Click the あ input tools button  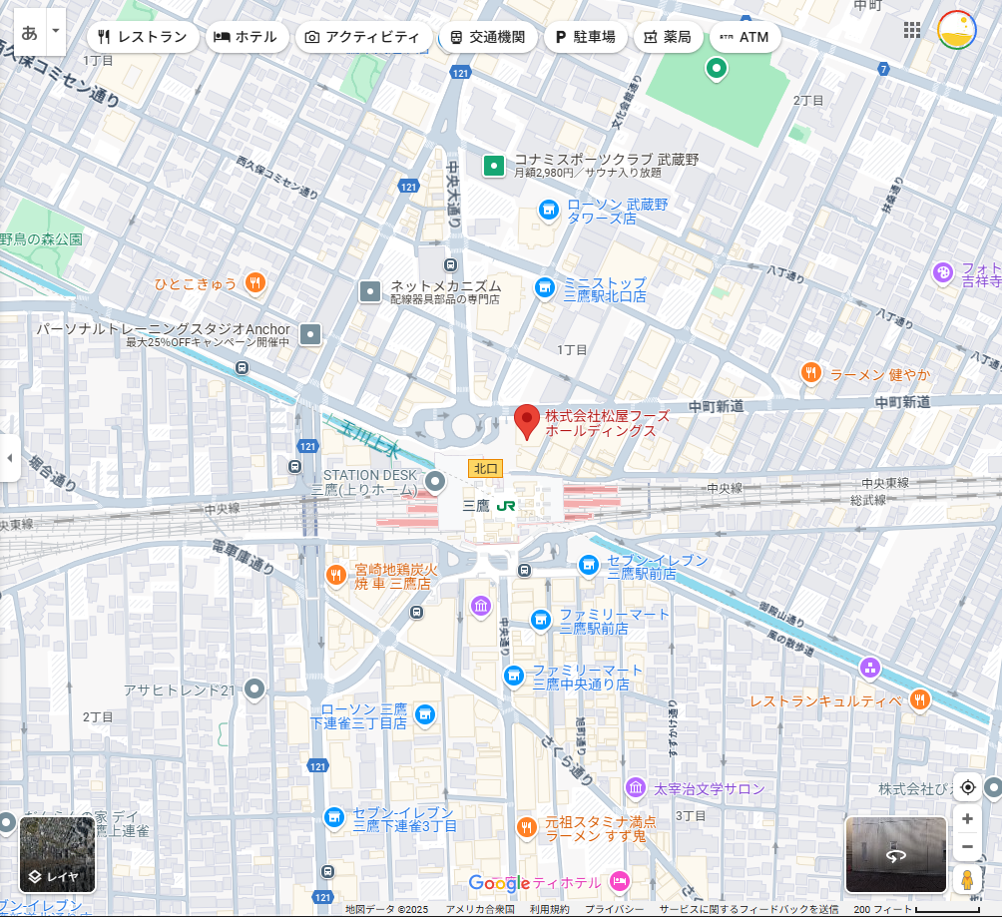coord(30,31)
